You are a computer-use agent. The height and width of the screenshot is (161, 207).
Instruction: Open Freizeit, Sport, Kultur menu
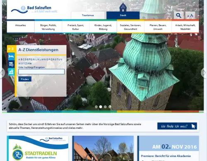(76, 27)
